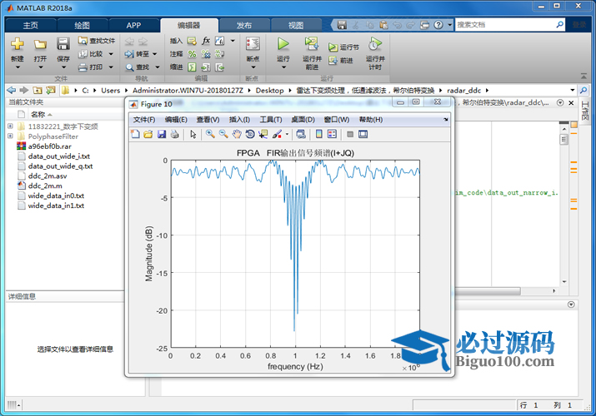The width and height of the screenshot is (596, 416).
Task: Click the Print (打印) button
Action: 91,67
